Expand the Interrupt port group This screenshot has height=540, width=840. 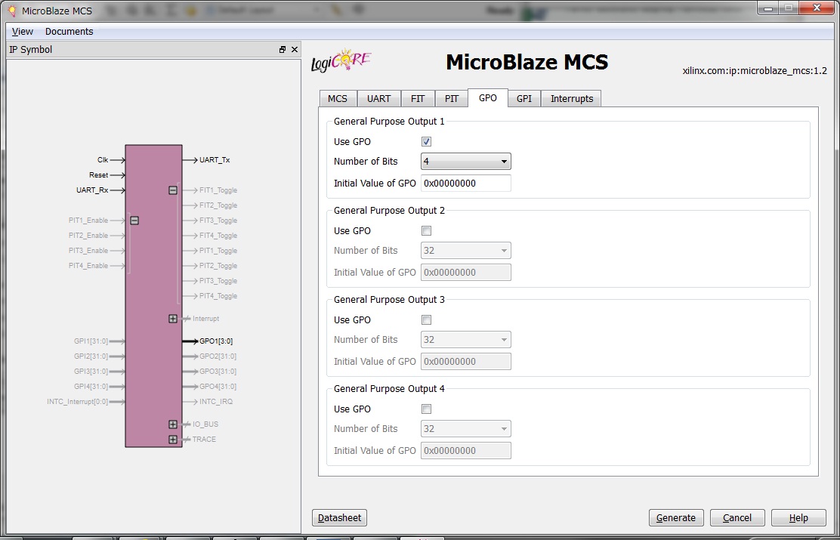click(x=173, y=319)
